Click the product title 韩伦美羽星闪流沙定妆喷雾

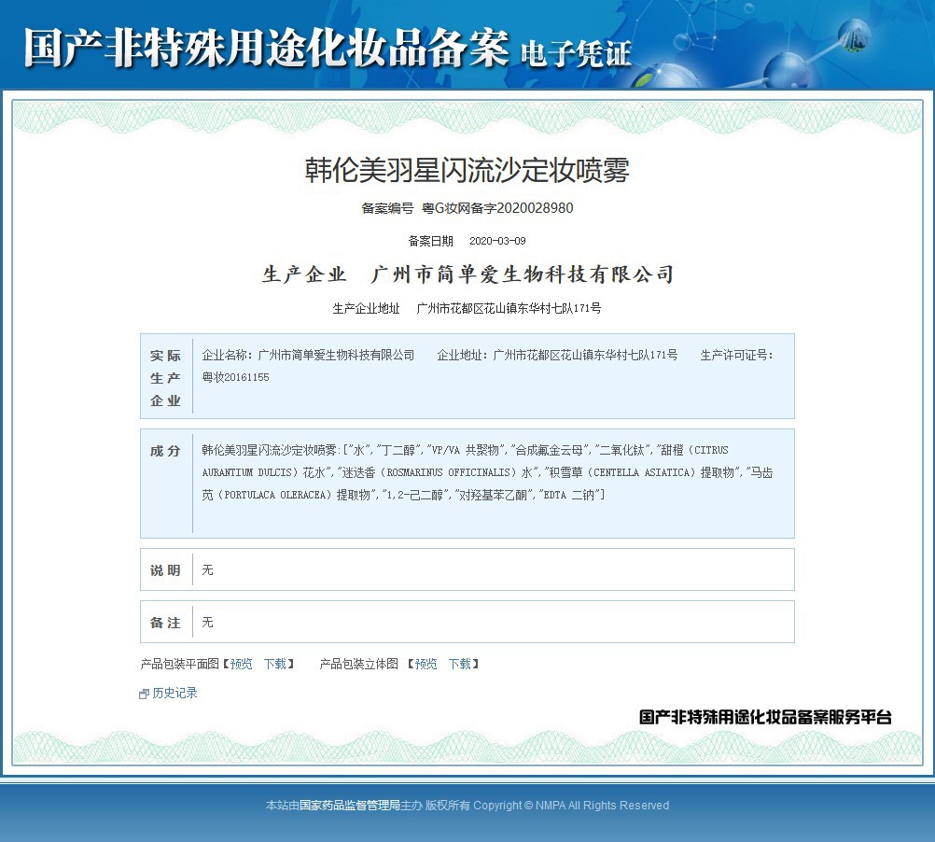pyautogui.click(x=467, y=170)
